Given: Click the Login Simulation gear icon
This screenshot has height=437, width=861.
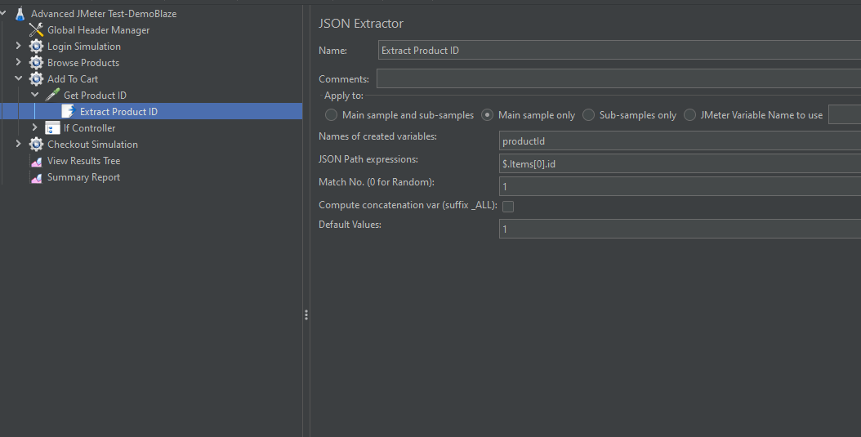Looking at the screenshot, I should pos(36,46).
